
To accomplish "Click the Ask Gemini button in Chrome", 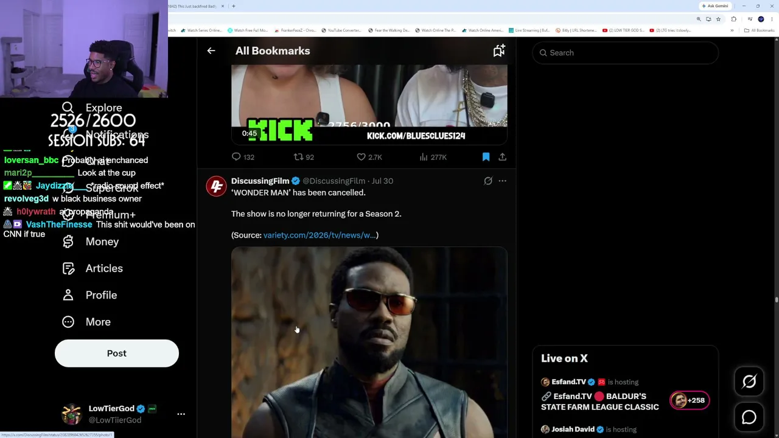I will [714, 6].
